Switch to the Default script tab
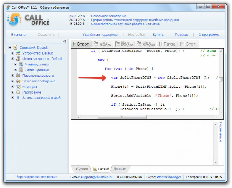This screenshot has width=232, height=188. (101, 169)
